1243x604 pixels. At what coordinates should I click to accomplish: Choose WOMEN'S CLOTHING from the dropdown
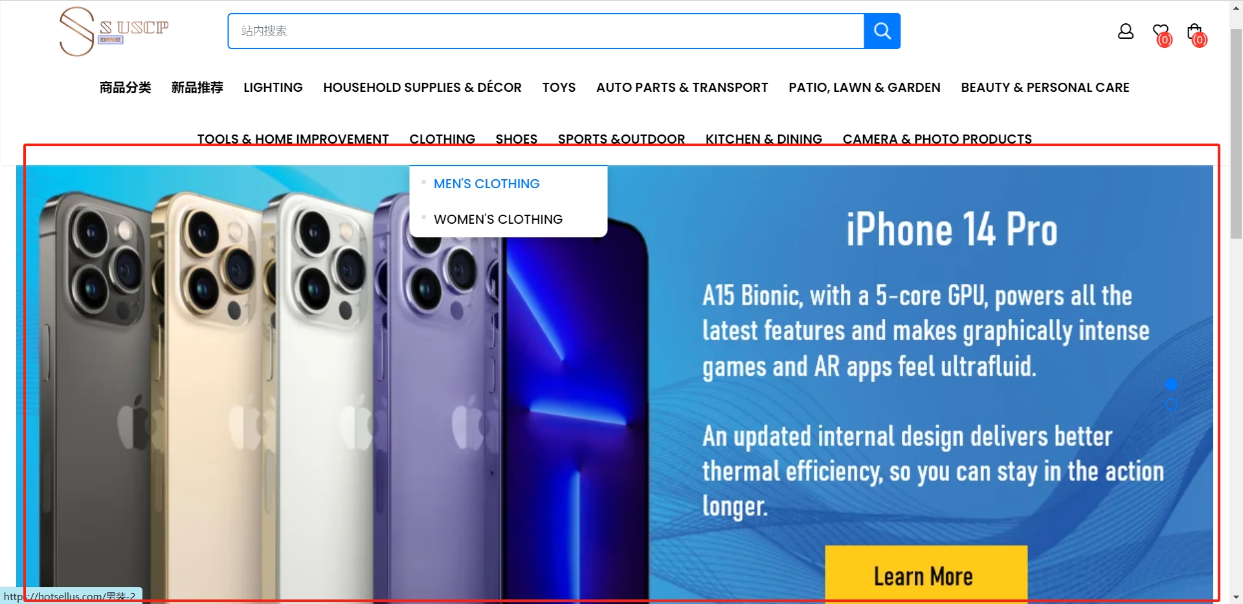(498, 219)
